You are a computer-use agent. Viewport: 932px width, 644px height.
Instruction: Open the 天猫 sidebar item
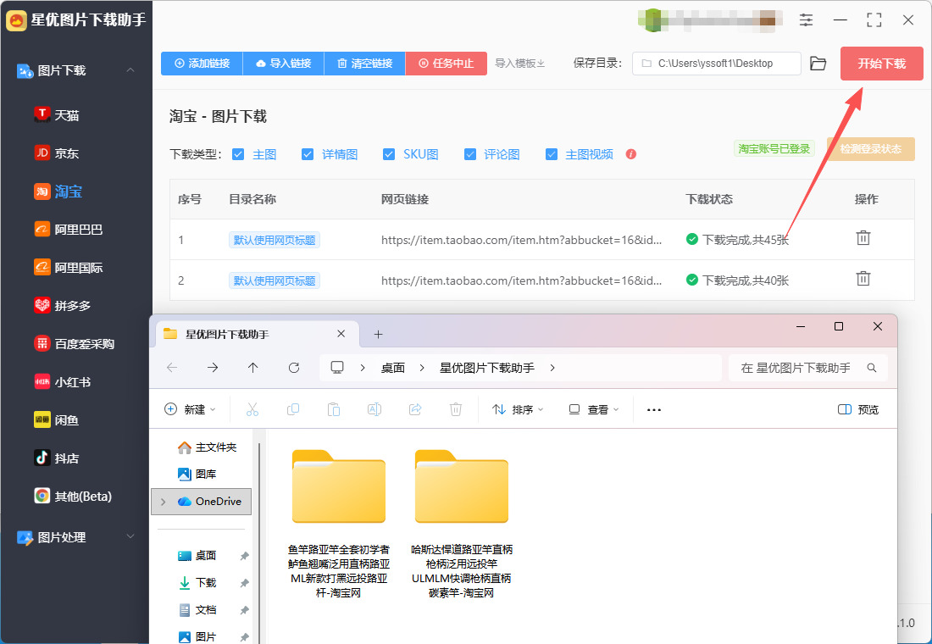coord(57,114)
